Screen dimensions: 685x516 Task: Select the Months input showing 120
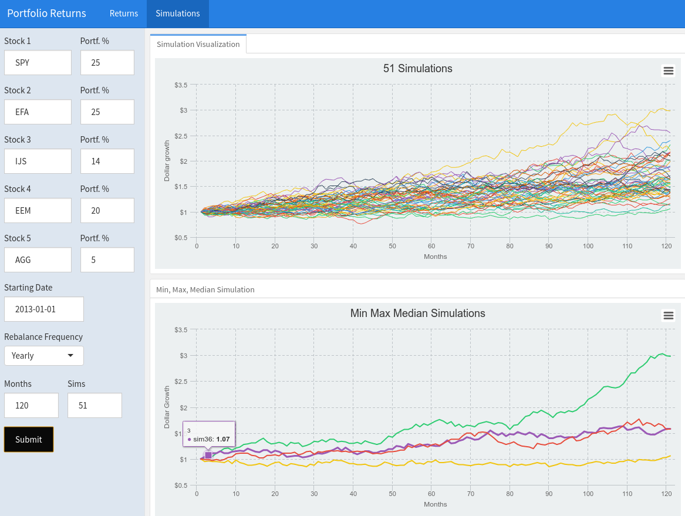pyautogui.click(x=31, y=405)
